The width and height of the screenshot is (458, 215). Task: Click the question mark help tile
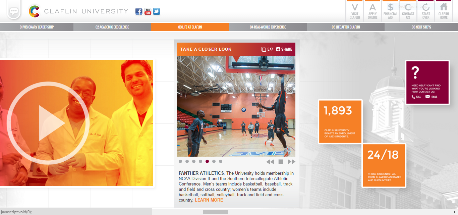click(427, 83)
